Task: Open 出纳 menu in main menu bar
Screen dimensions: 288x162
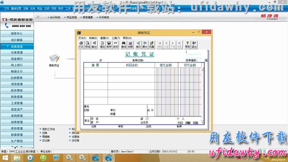Action: (47, 9)
